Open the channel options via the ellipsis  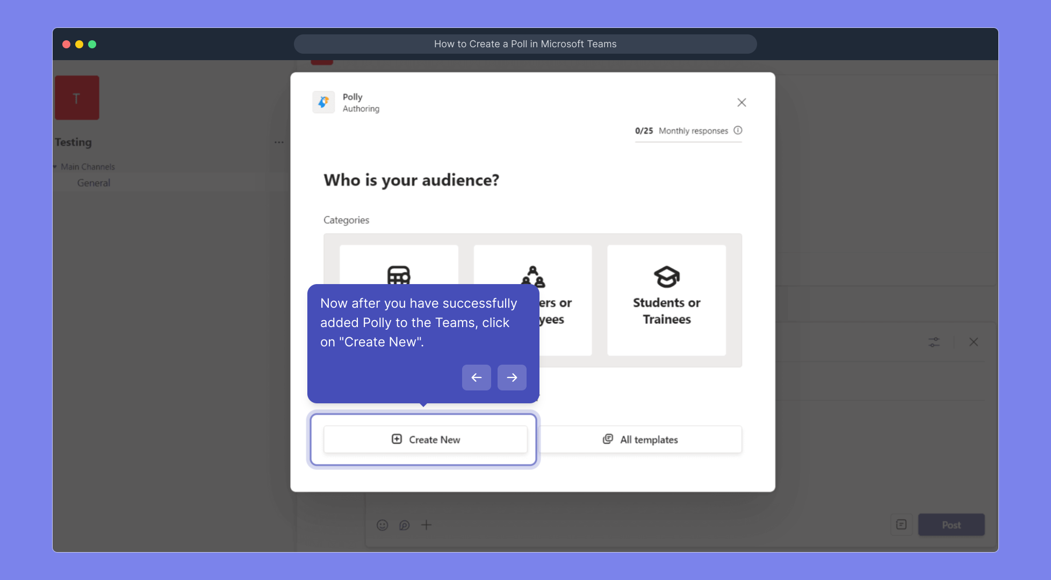click(x=279, y=142)
